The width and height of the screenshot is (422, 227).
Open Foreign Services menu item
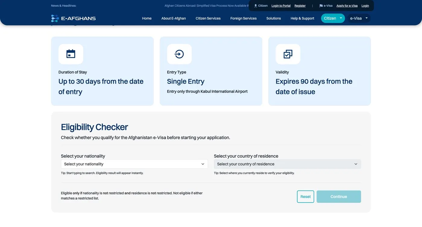(x=244, y=18)
